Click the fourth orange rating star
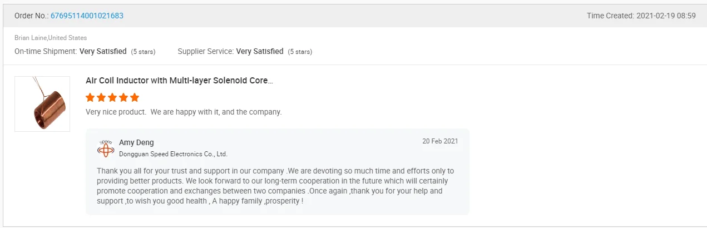 [x=123, y=97]
